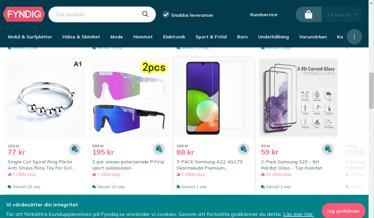374x218 pixels.
Task: Add Samsung A22 screen protector to cart
Action: point(243,149)
